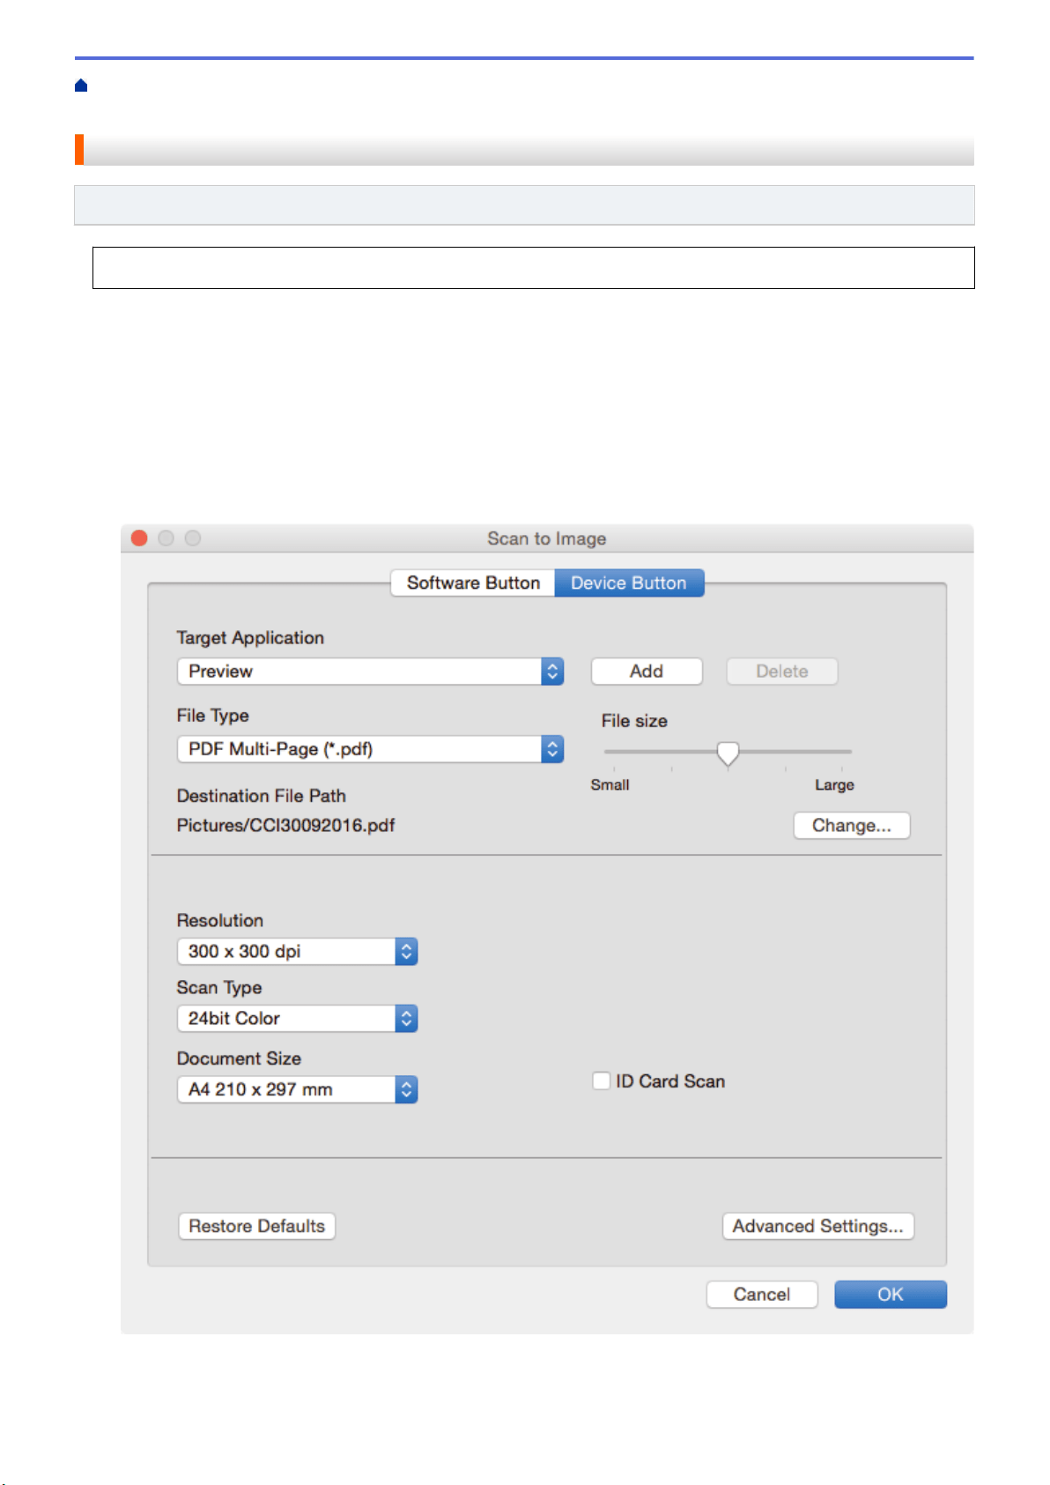The height and width of the screenshot is (1485, 1050).
Task: Enable the ID Card Scan checkbox
Action: pyautogui.click(x=602, y=1080)
